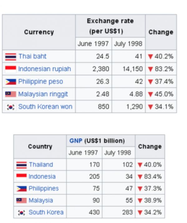Open the Thai baht link
187x223 pixels.
click(x=32, y=56)
